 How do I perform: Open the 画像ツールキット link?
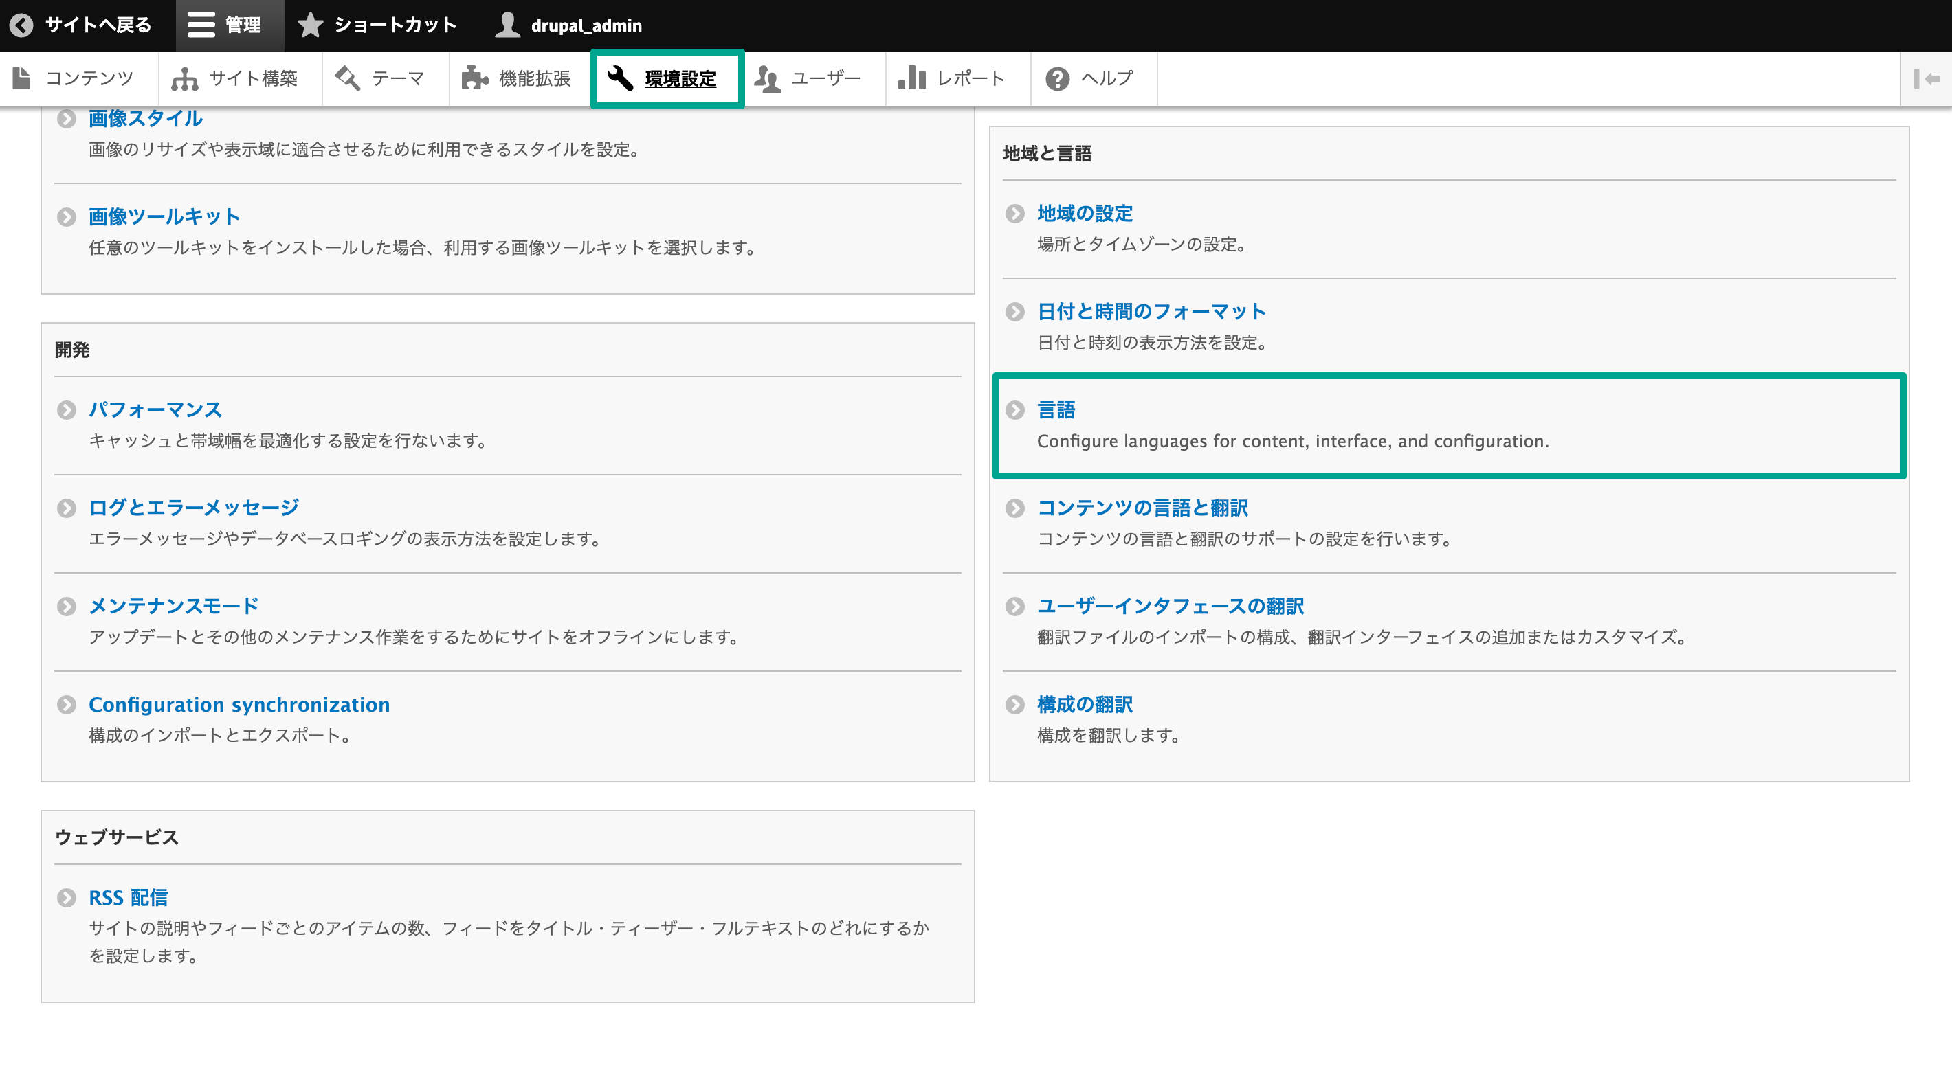164,216
